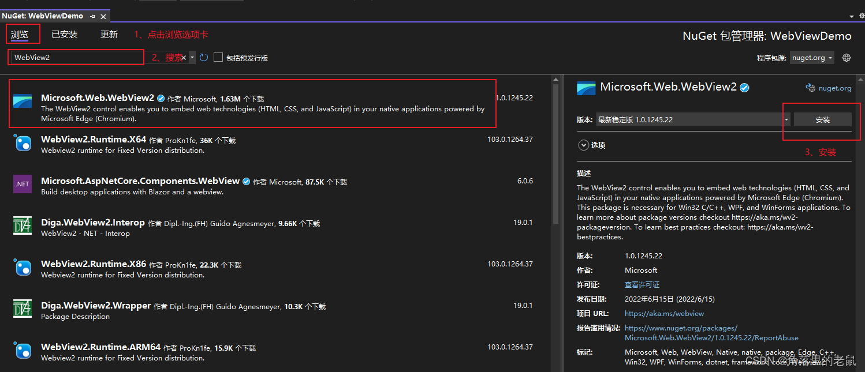
Task: Click 'WebView2 - NET - Interop' description text
Action: coord(85,234)
